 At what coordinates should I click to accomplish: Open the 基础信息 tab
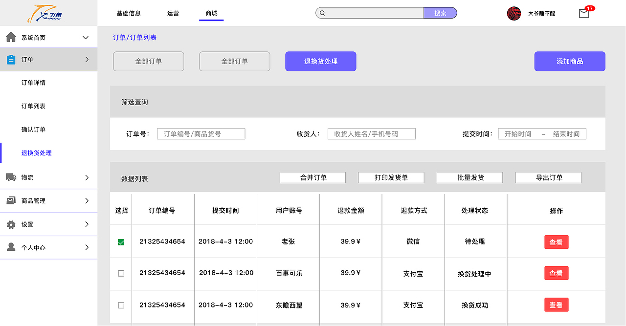click(129, 13)
